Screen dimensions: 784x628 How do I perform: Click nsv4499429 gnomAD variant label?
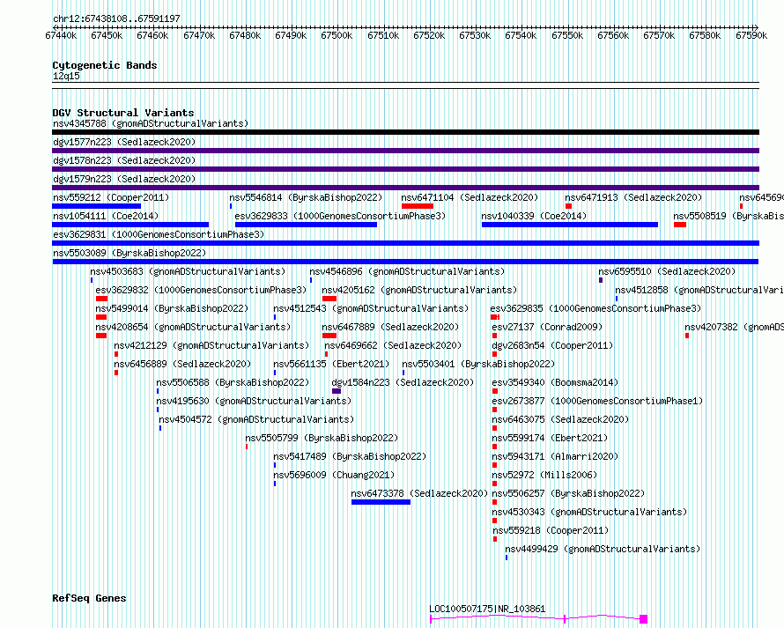[603, 549]
